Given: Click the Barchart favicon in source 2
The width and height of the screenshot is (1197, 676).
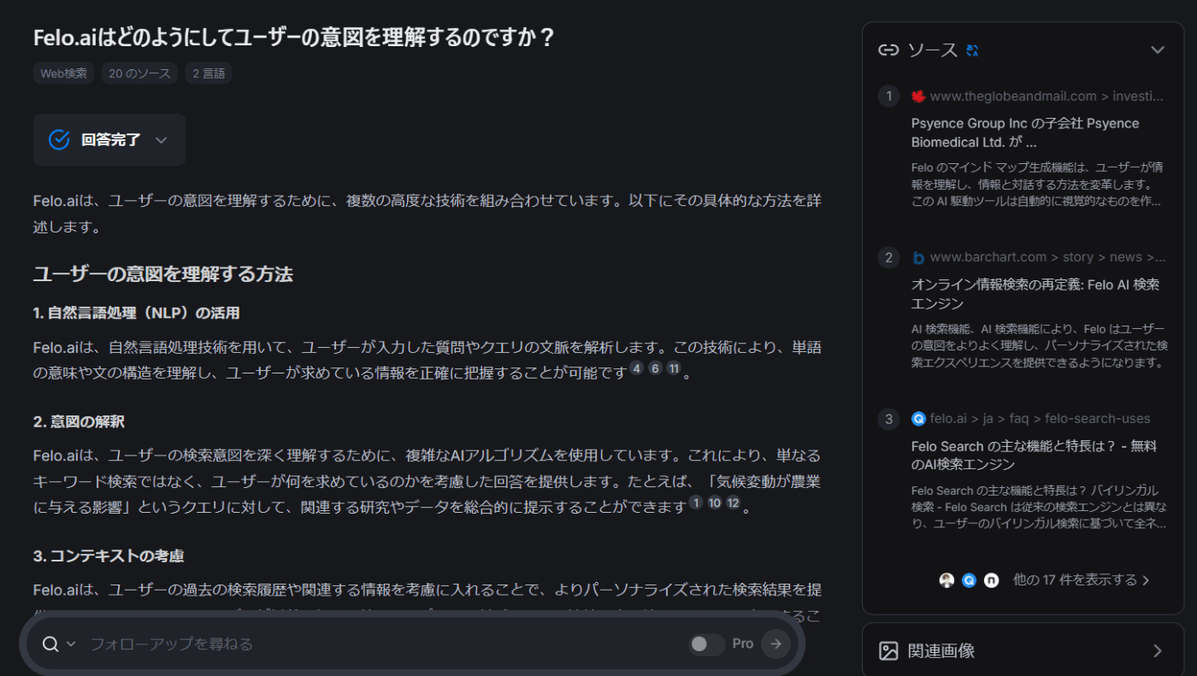Looking at the screenshot, I should [918, 257].
